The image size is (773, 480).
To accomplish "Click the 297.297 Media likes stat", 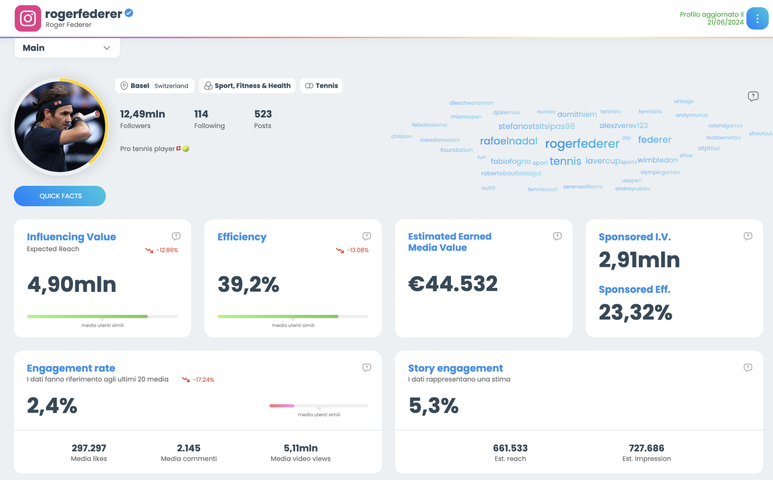I will click(89, 453).
